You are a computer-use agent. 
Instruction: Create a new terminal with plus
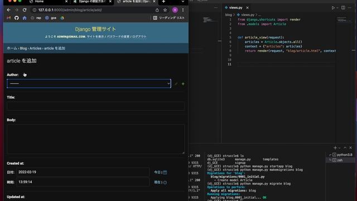coord(335,148)
